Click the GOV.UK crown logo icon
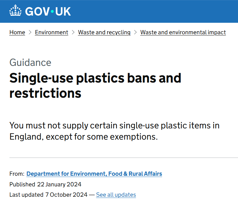238x214 pixels. click(x=15, y=11)
